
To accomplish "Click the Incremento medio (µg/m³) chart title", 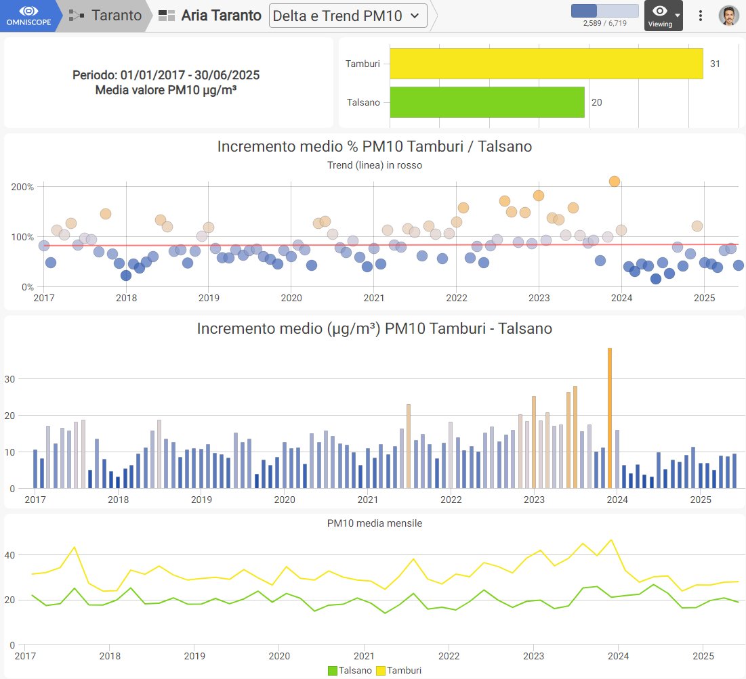I will pyautogui.click(x=375, y=328).
